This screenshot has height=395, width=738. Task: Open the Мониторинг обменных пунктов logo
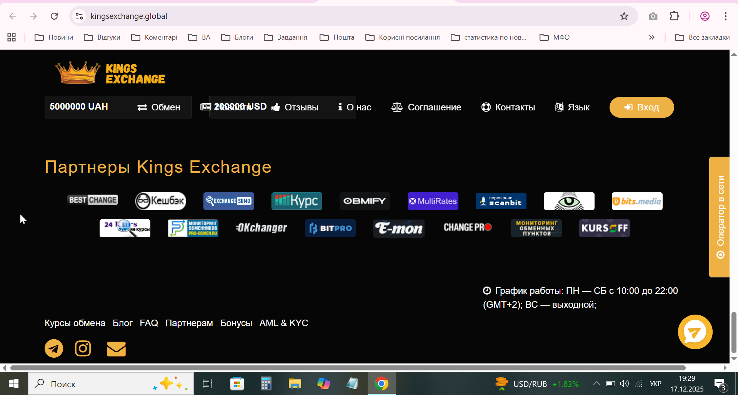[x=536, y=228]
